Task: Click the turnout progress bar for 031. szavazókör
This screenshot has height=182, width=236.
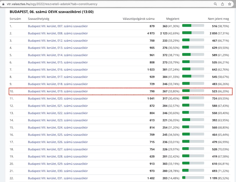Action: [193, 178]
